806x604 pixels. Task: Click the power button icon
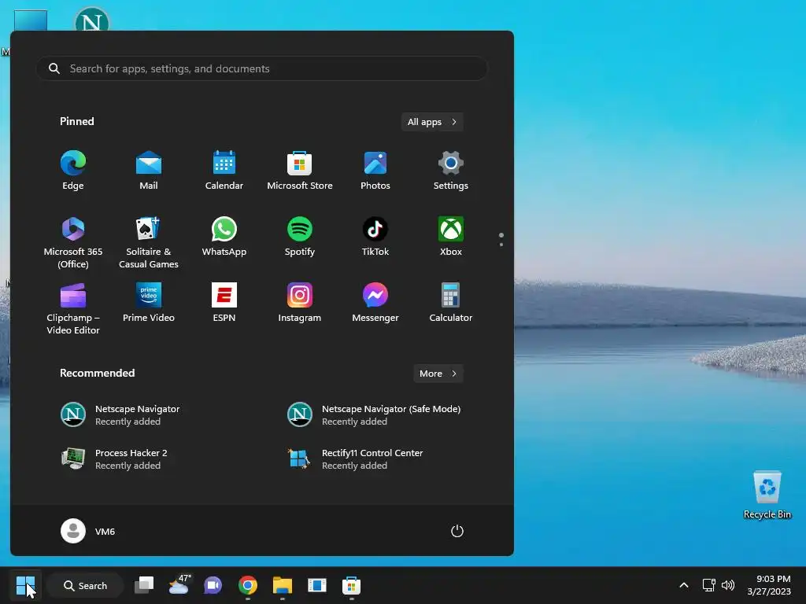[x=457, y=531]
